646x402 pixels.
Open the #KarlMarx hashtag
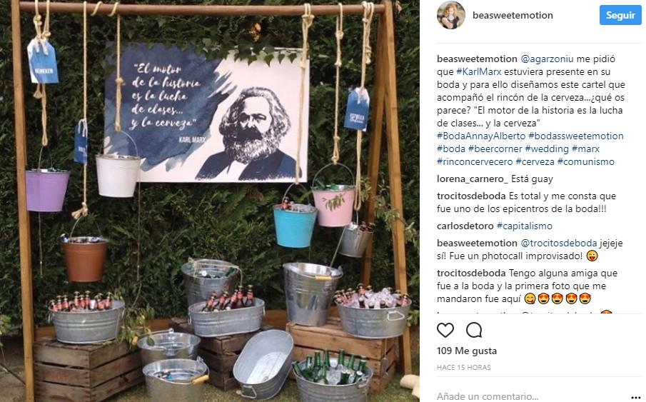479,71
